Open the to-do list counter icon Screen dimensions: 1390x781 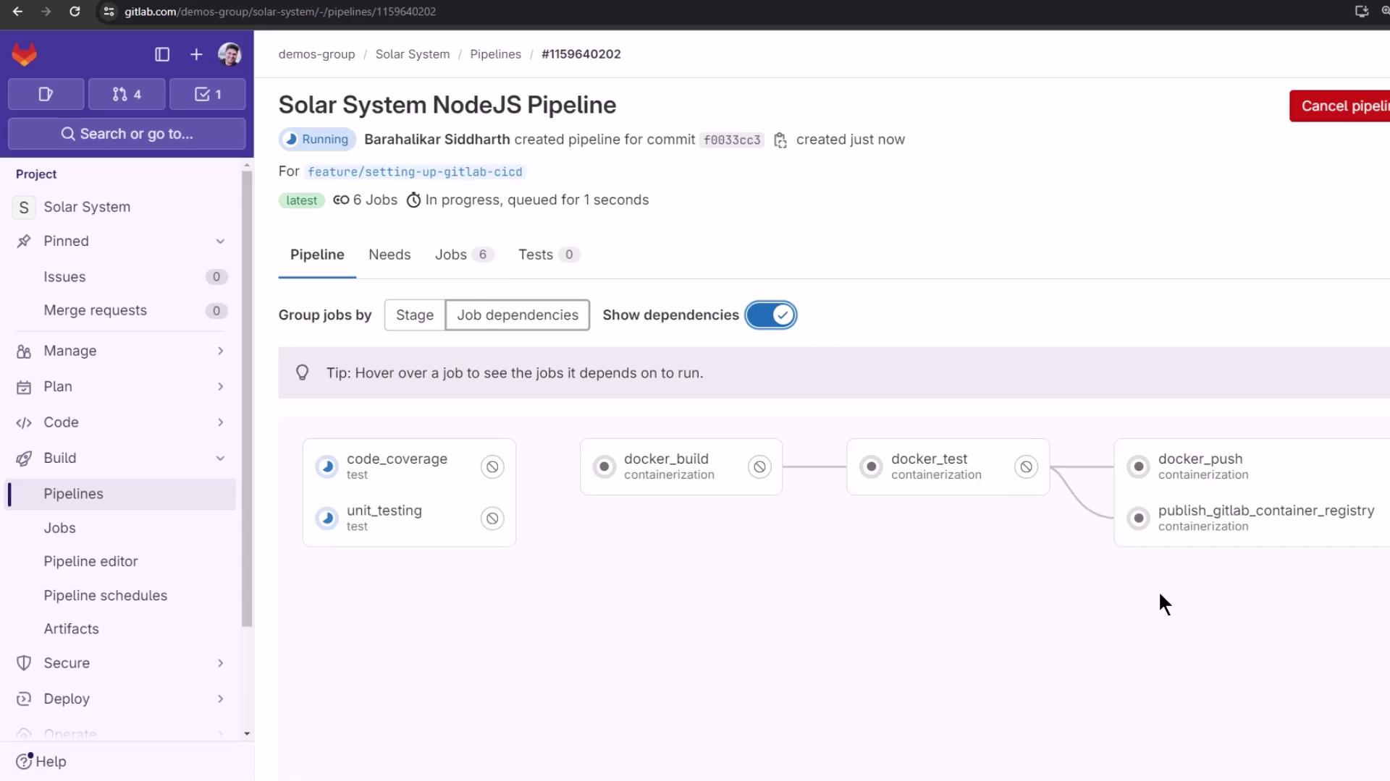(208, 94)
